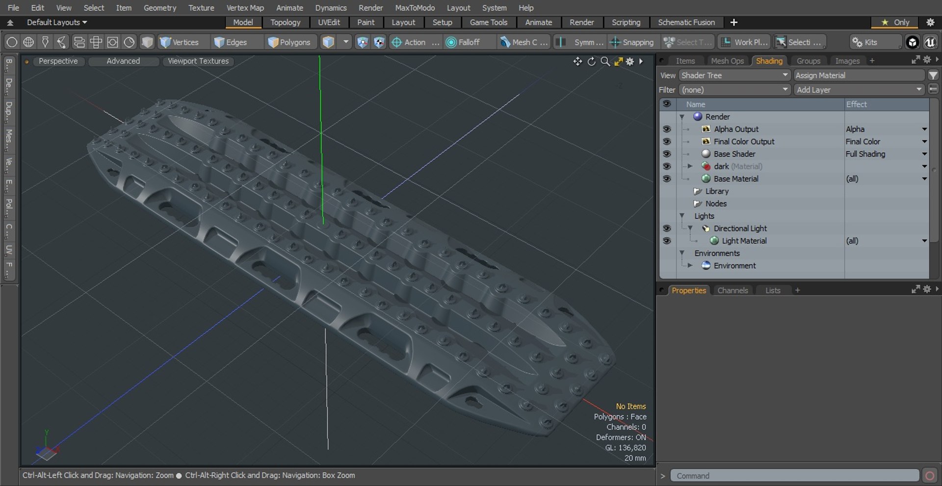
Task: Open the Channels tab
Action: coord(733,290)
